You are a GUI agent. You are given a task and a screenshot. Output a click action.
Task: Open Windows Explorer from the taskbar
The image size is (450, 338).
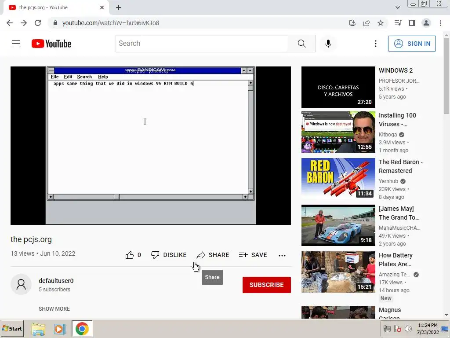(38, 329)
